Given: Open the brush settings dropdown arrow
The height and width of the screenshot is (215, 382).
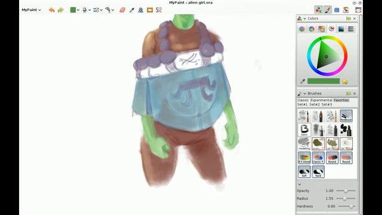Looking at the screenshot, I should coord(101,10).
